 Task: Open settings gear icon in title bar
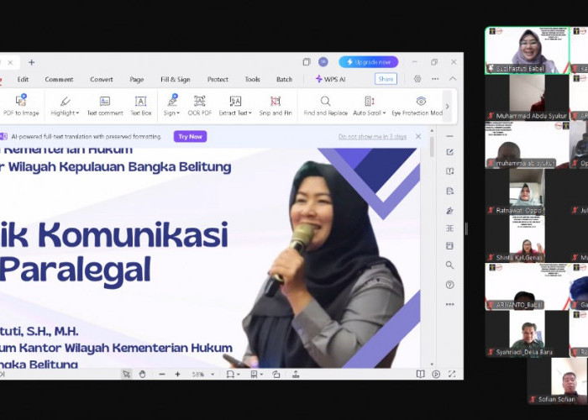point(417,79)
